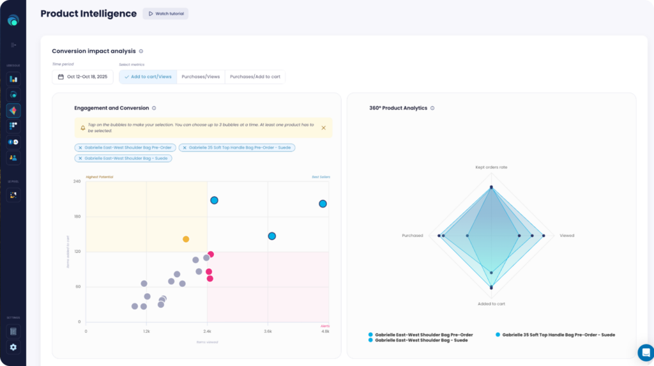Open the bar chart dashboard sidebar icon
This screenshot has height=366, width=654.
pyautogui.click(x=13, y=79)
